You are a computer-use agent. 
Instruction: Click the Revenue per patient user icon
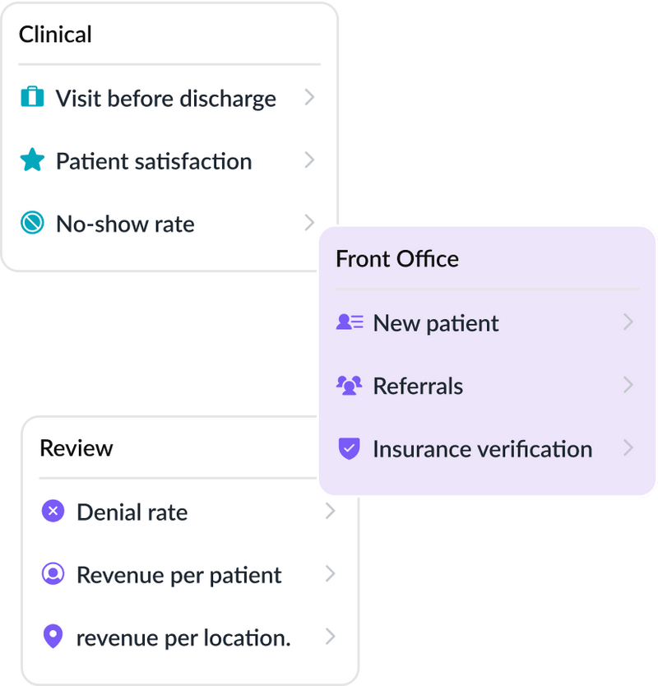pyautogui.click(x=53, y=574)
